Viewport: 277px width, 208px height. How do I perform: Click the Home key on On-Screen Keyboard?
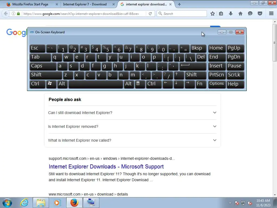[217, 49]
